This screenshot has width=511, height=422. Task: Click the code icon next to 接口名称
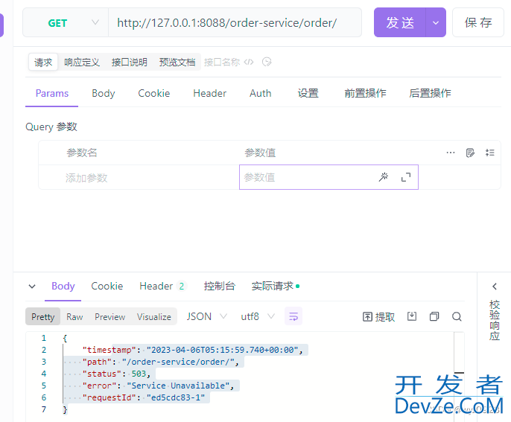[249, 62]
